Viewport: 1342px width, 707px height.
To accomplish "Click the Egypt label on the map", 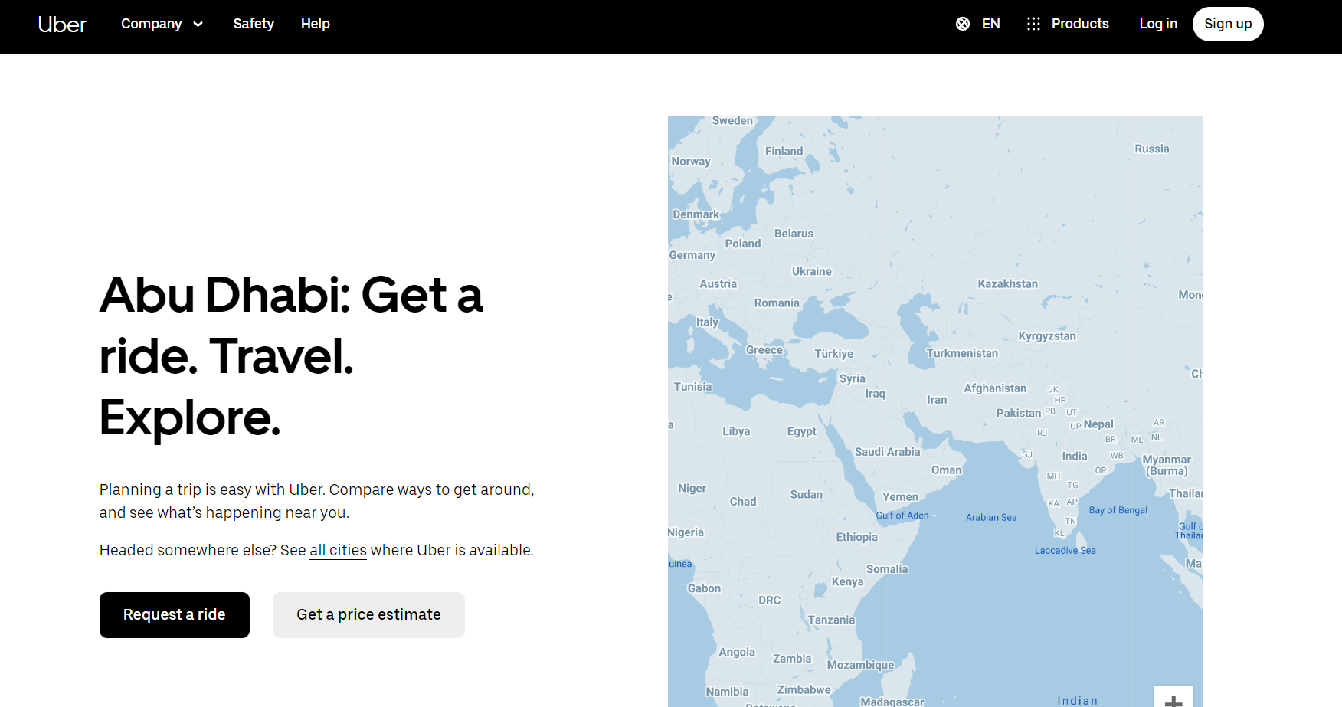I will [801, 431].
